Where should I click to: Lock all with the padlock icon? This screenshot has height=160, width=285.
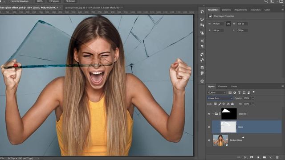point(232,104)
